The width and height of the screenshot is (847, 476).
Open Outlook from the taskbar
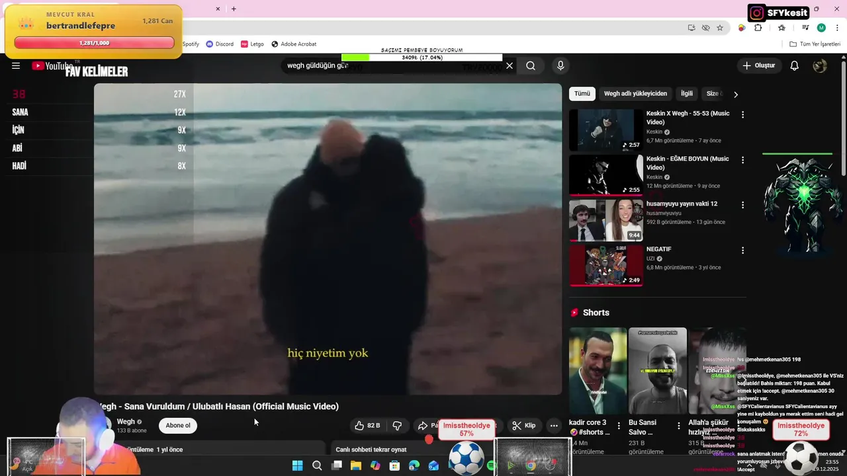coord(433,465)
